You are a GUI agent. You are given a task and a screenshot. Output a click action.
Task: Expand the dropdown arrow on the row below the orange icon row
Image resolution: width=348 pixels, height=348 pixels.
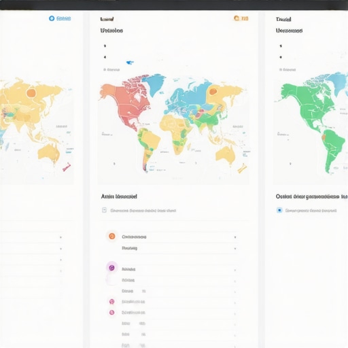[235, 249]
